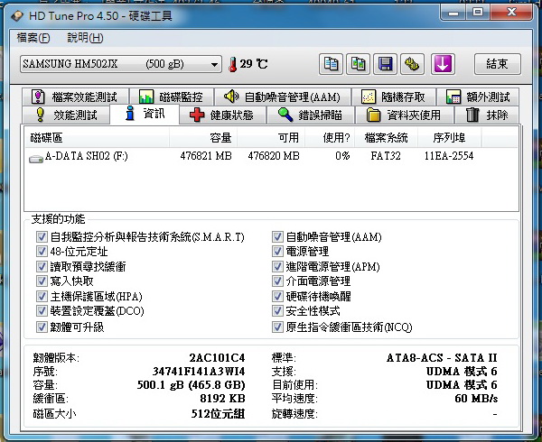Click the HD Tune Pro title bar icon
The width and height of the screenshot is (542, 442).
tap(17, 16)
